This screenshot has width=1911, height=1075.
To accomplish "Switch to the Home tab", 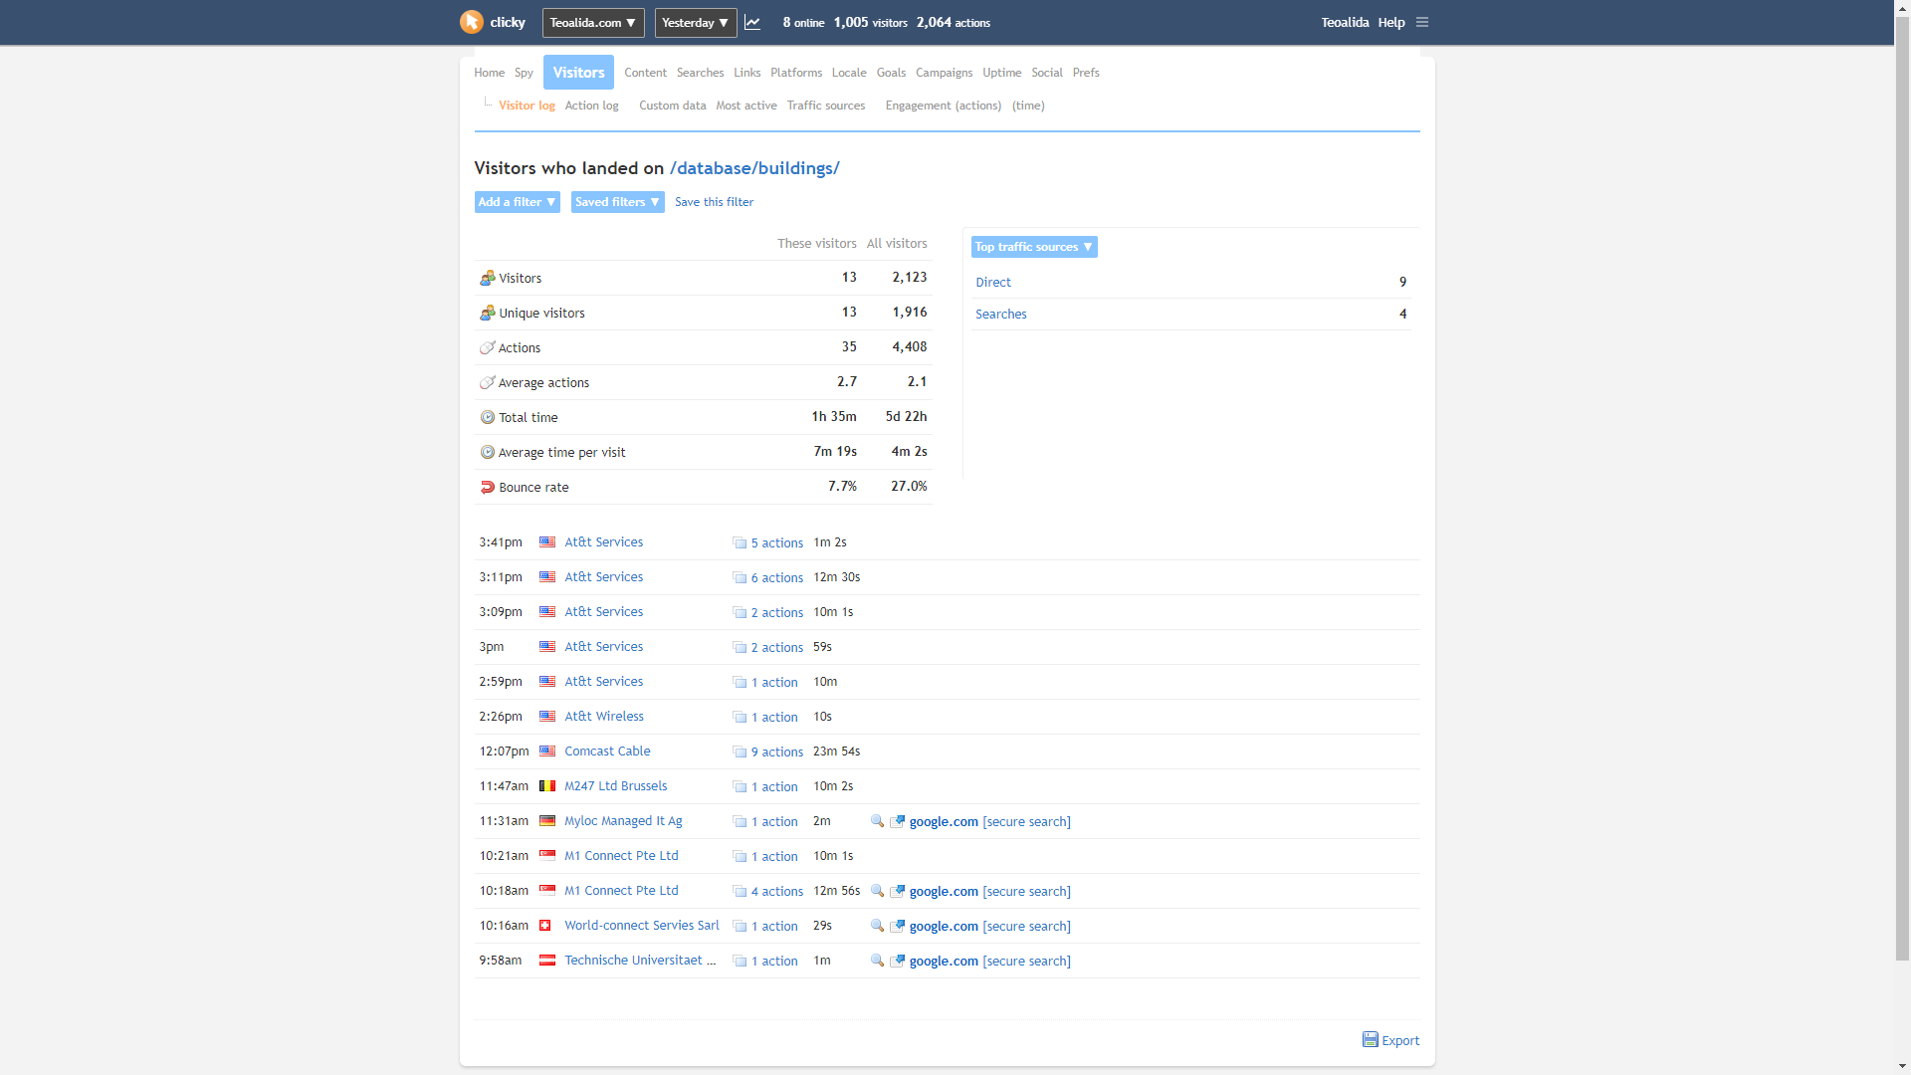I will [x=489, y=73].
